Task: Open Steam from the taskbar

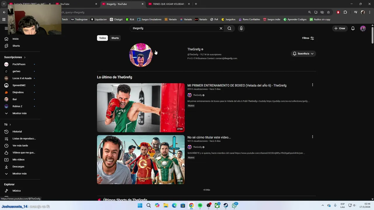Action: pos(226,206)
